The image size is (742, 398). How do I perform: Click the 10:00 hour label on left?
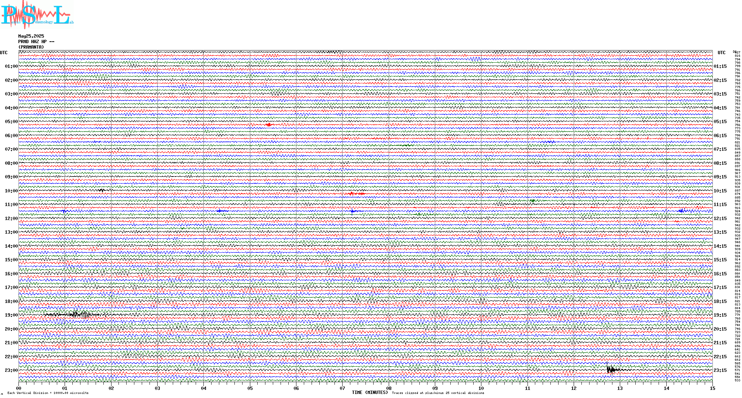[x=11, y=191]
